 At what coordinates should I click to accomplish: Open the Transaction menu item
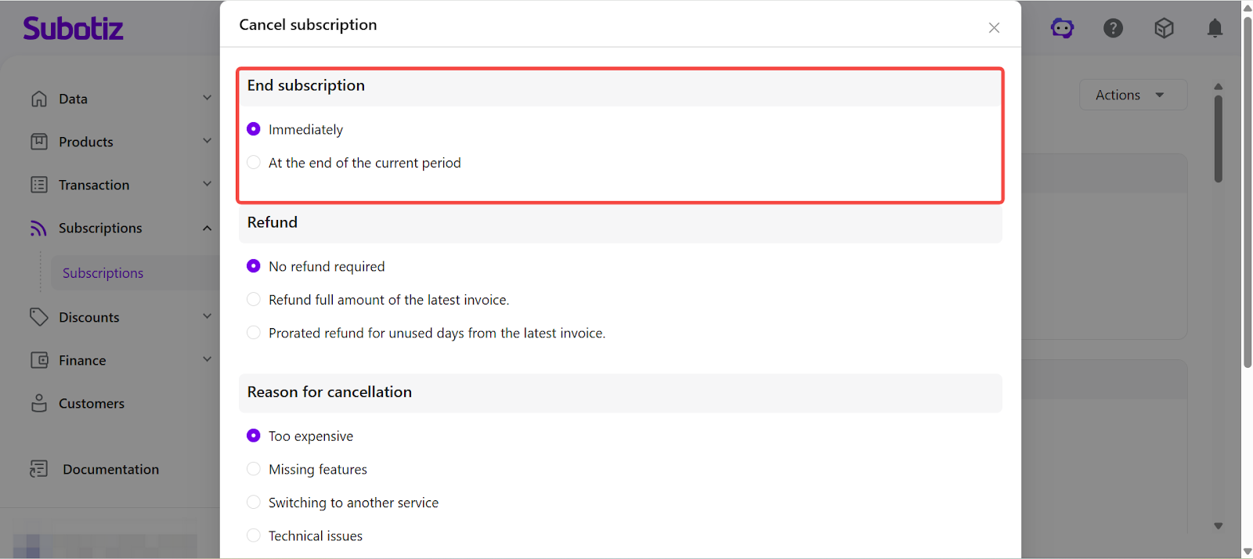point(94,185)
